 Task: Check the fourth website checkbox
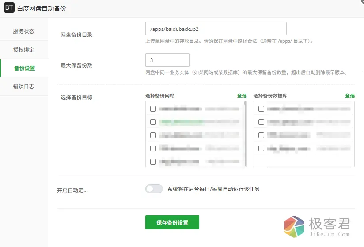click(153, 148)
